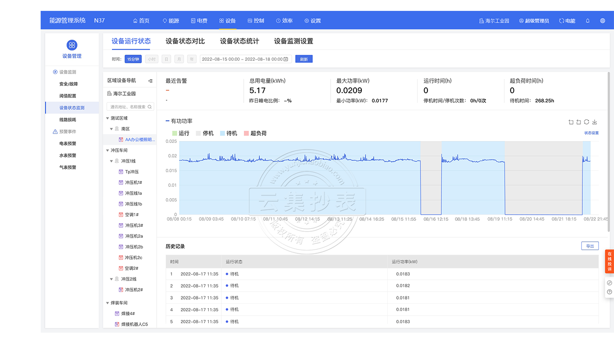Toggle the 超负荷 legend series
The image size is (614, 360).
click(255, 134)
